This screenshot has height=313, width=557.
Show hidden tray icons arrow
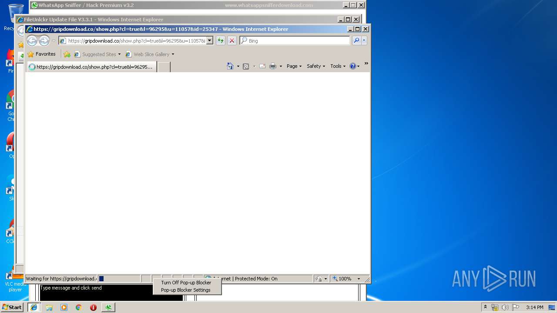pos(486,307)
